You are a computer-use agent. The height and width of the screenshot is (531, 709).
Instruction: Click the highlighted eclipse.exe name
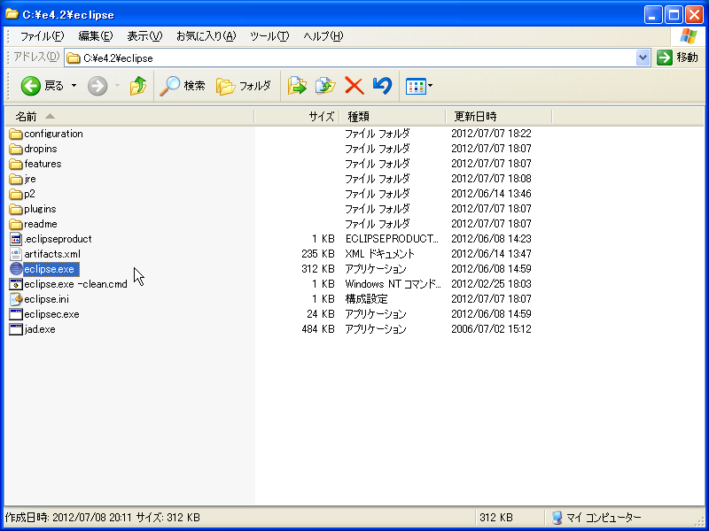[50, 269]
